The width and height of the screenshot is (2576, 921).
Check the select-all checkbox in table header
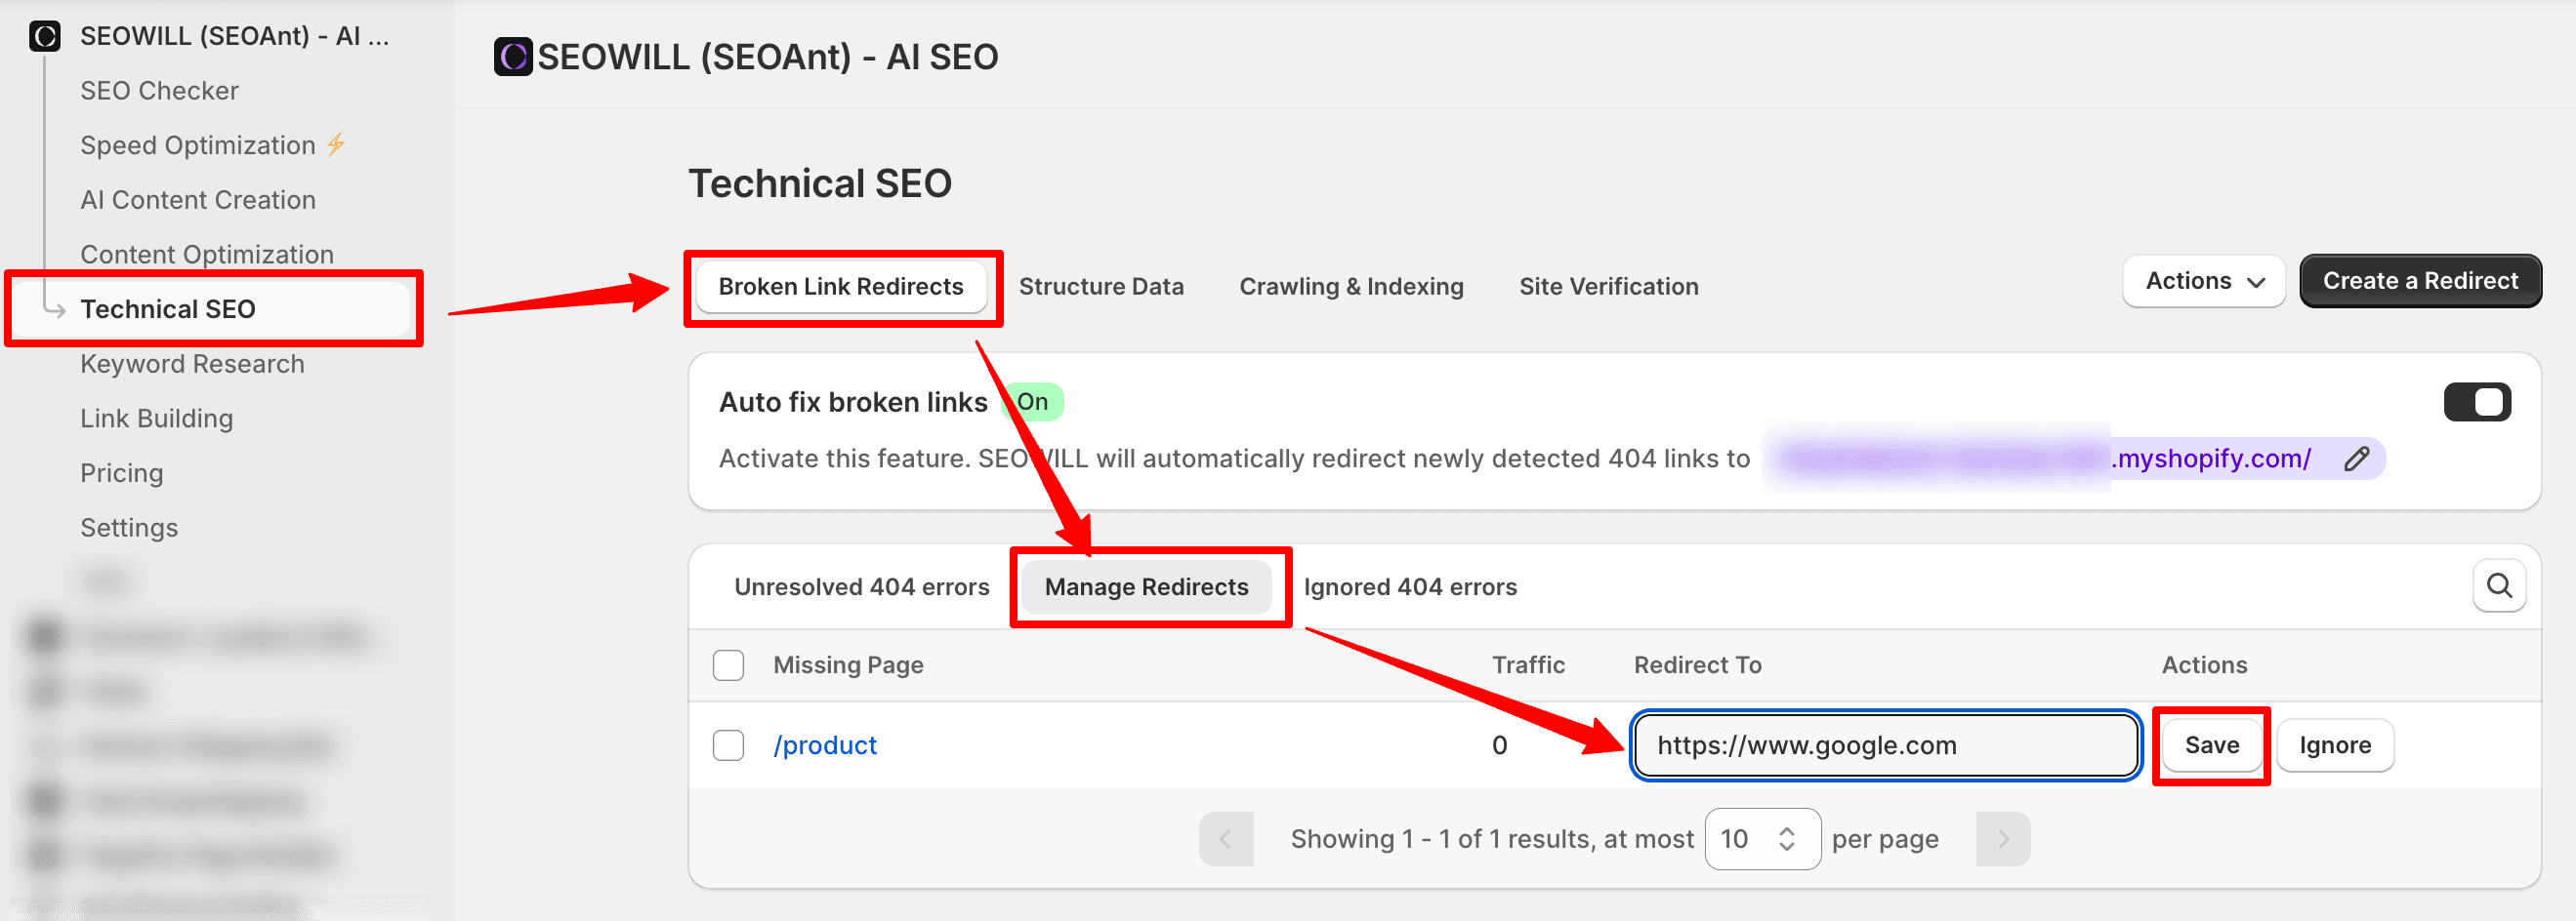[728, 665]
